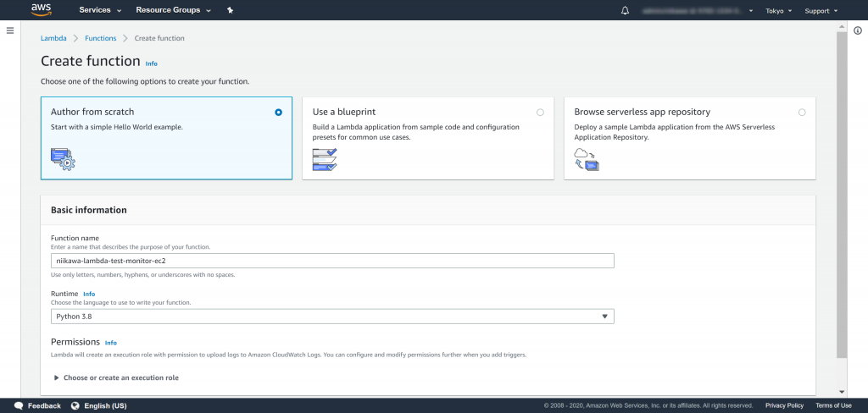Select the Author from scratch radio button

coord(278,113)
